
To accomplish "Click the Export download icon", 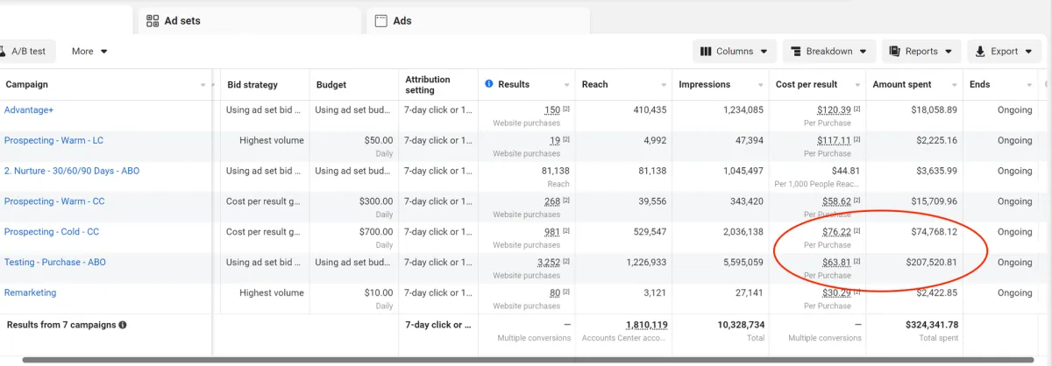I will pos(980,51).
